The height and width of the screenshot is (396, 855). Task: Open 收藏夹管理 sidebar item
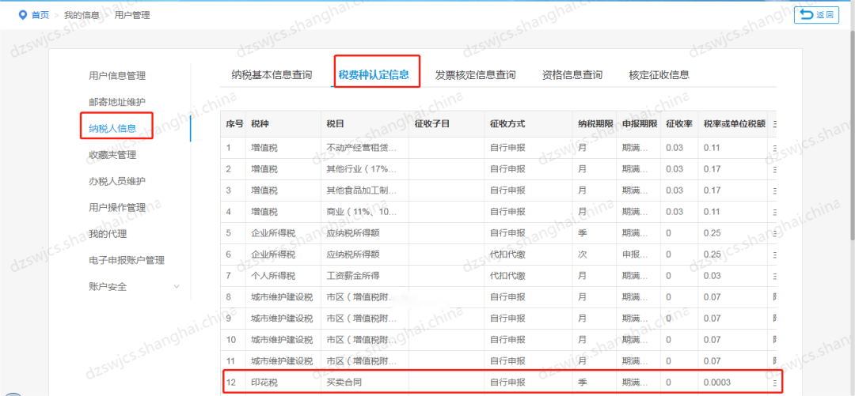point(112,154)
